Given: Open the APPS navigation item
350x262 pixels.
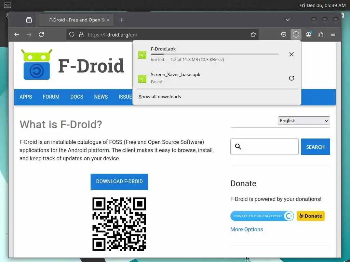Looking at the screenshot, I should tap(26, 97).
